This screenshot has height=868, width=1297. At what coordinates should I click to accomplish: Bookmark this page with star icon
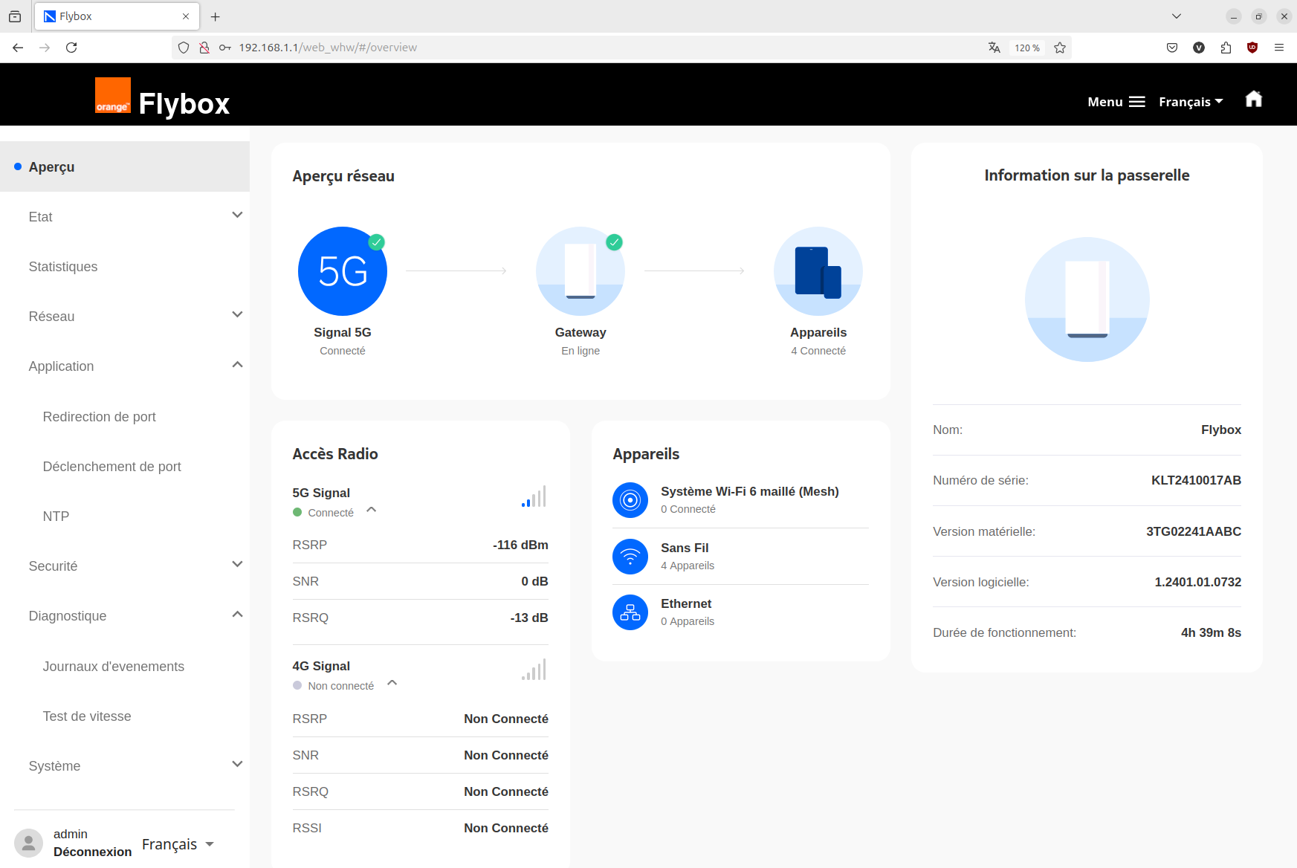1060,48
